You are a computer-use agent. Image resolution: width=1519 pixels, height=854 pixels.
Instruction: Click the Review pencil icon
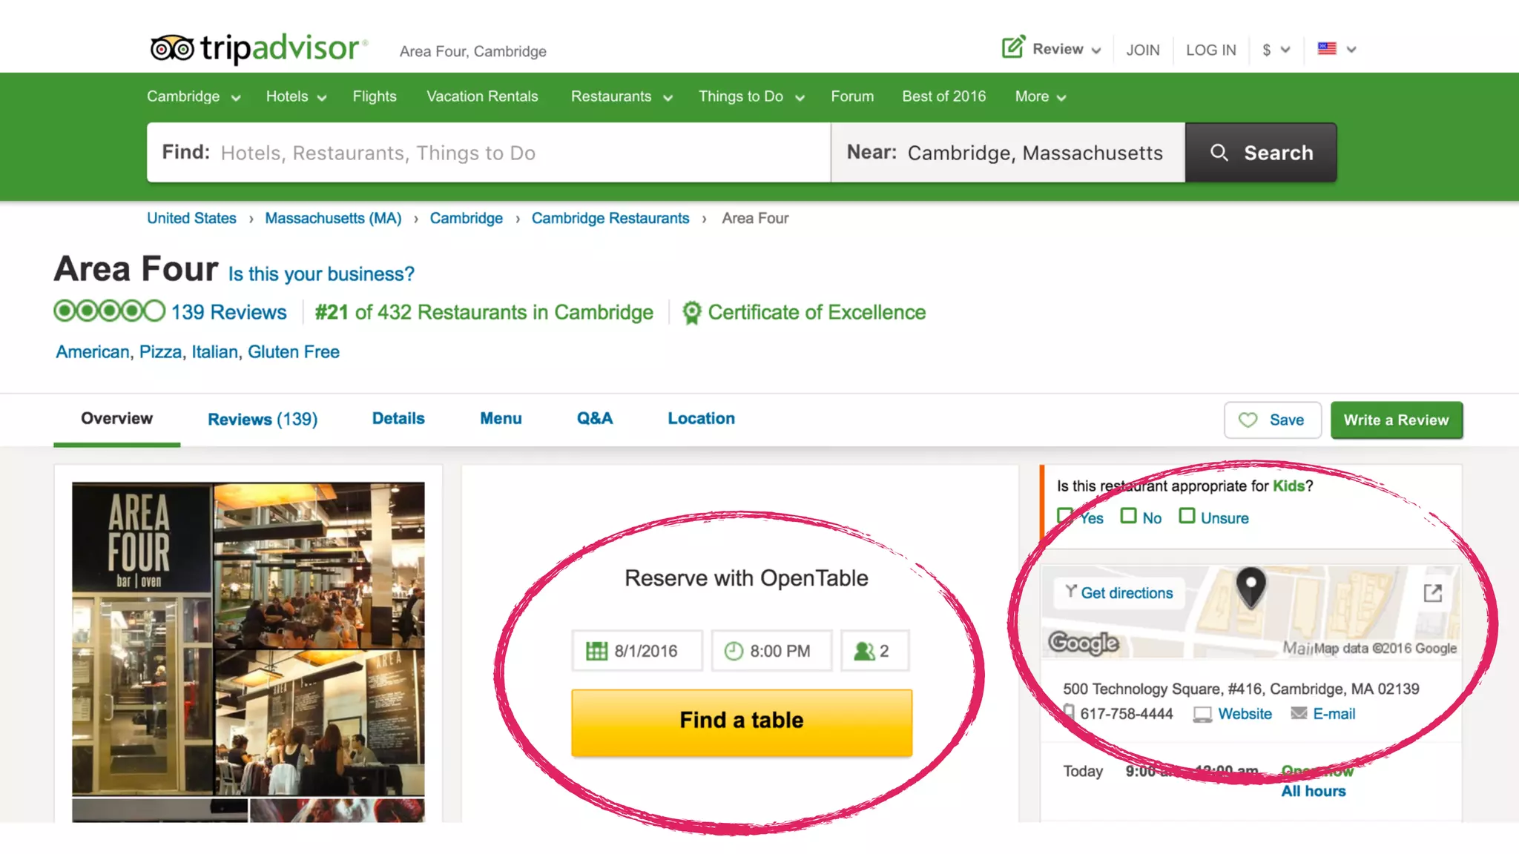pos(1013,47)
